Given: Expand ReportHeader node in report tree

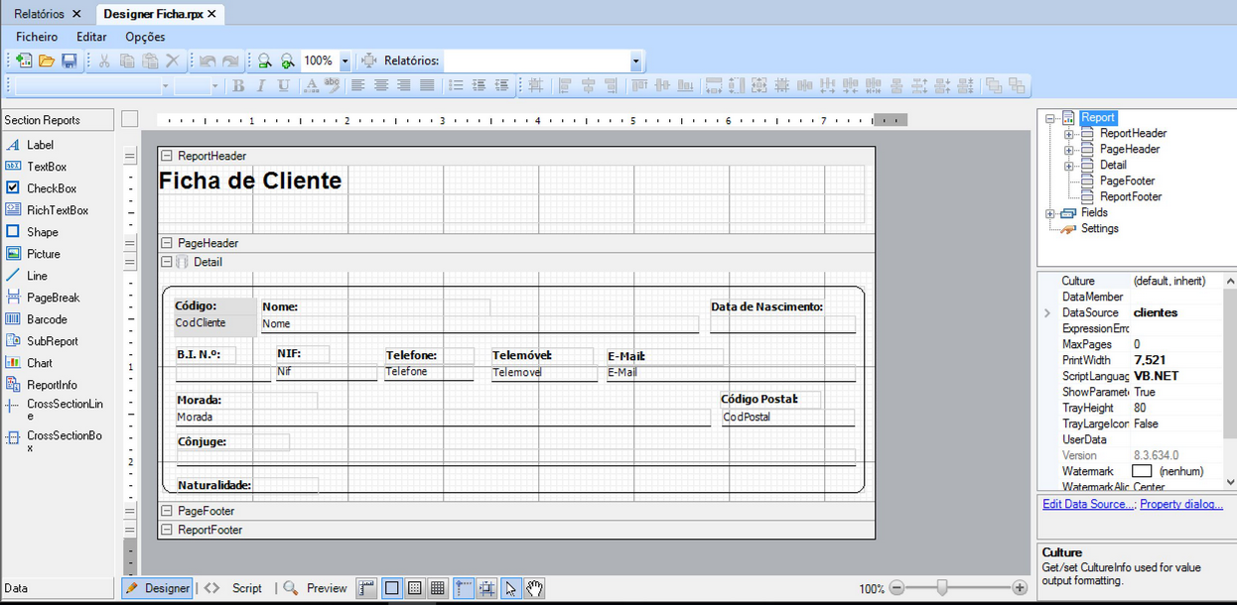Looking at the screenshot, I should tap(1068, 133).
